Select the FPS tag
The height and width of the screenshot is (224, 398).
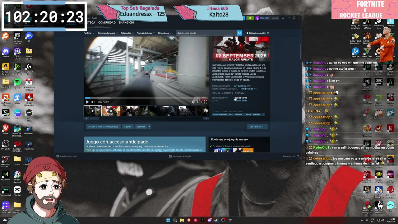pyautogui.click(x=231, y=114)
